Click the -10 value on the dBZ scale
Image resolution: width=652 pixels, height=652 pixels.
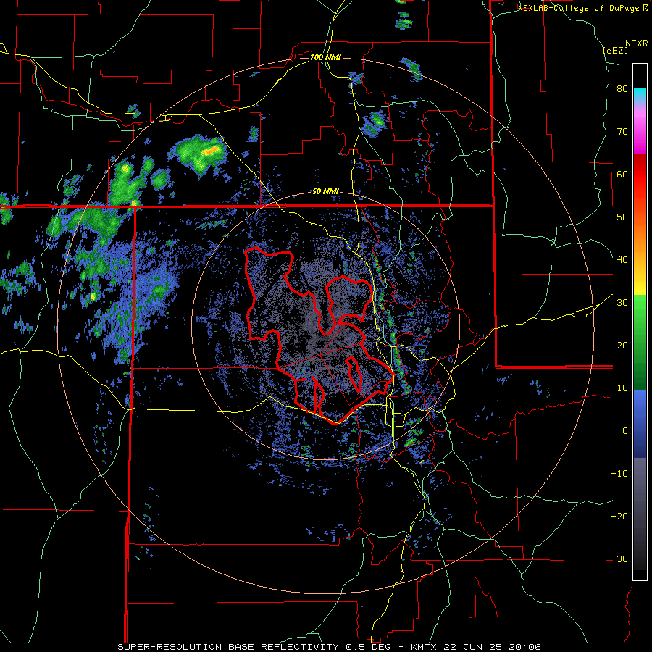619,474
